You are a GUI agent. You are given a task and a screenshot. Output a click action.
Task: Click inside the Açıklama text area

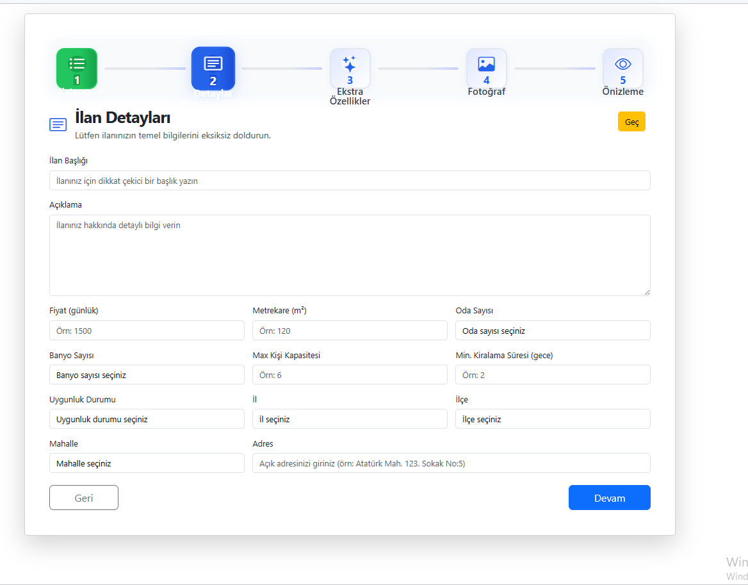[x=350, y=255]
